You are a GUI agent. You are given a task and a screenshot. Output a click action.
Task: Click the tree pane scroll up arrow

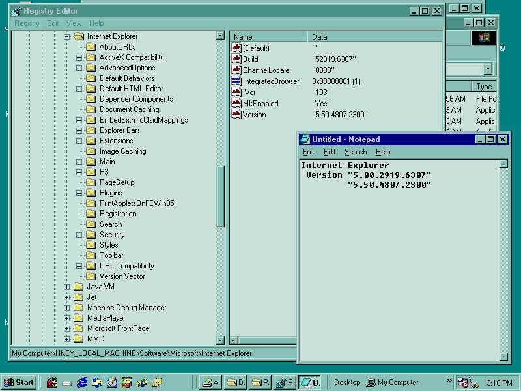[220, 36]
